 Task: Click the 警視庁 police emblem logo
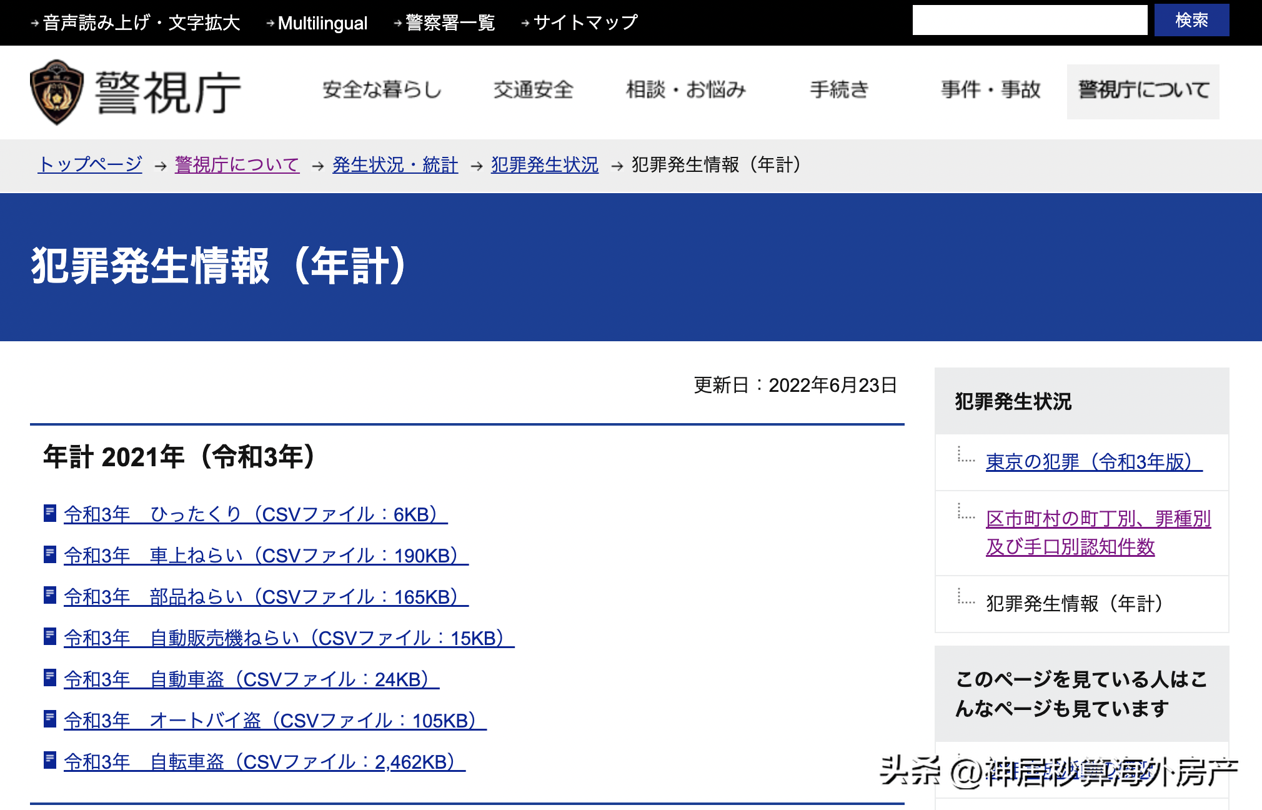tap(56, 92)
